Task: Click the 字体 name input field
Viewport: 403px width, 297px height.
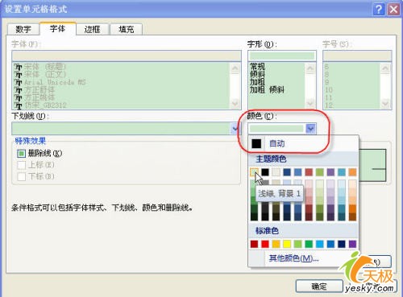Action: pyautogui.click(x=127, y=56)
